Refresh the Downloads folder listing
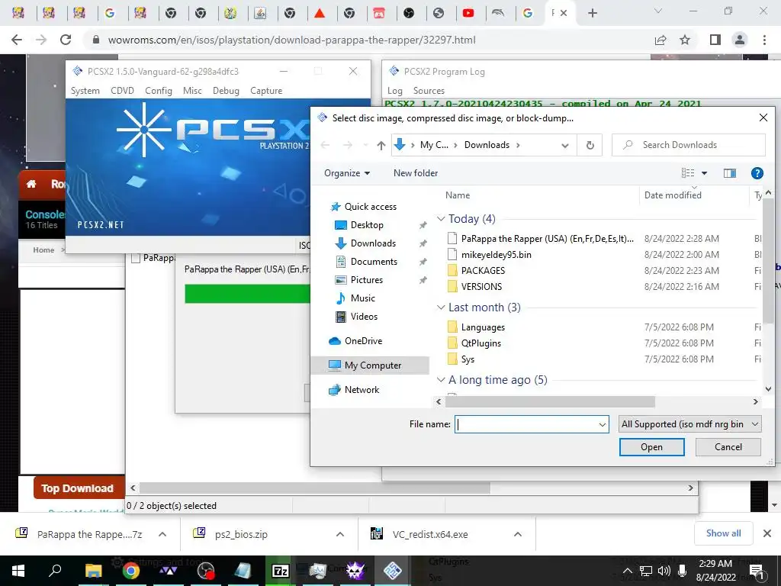The image size is (781, 586). 590,145
